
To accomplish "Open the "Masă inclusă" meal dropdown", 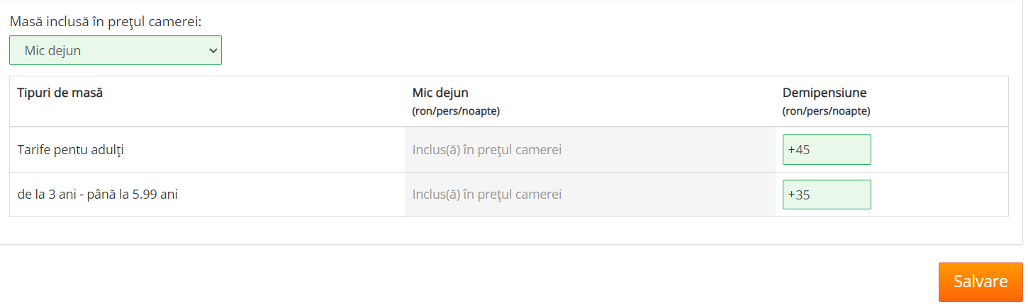I will tap(115, 50).
